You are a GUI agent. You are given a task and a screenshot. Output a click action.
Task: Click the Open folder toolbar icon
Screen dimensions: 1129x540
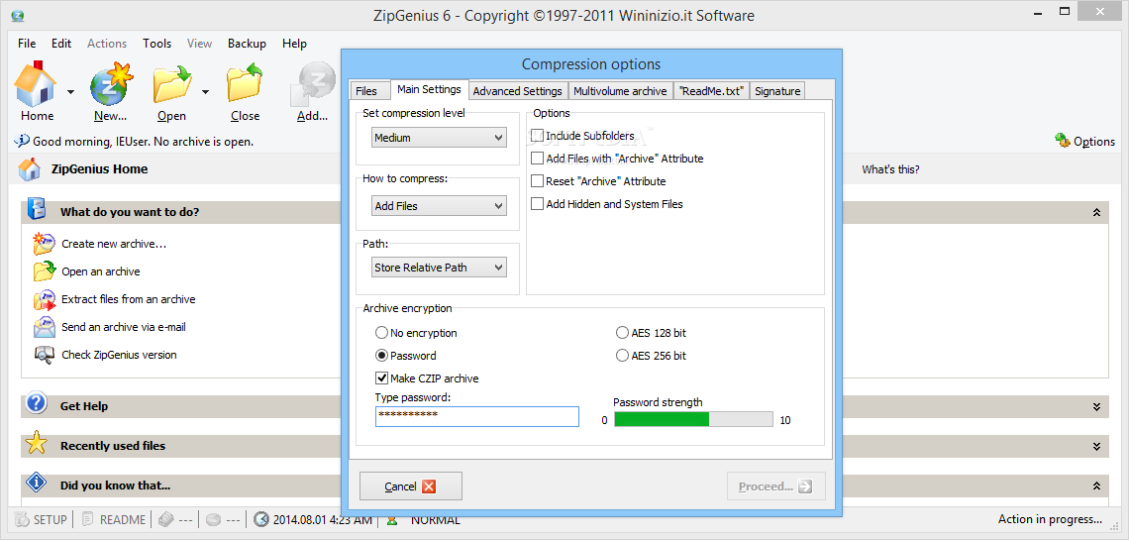171,84
